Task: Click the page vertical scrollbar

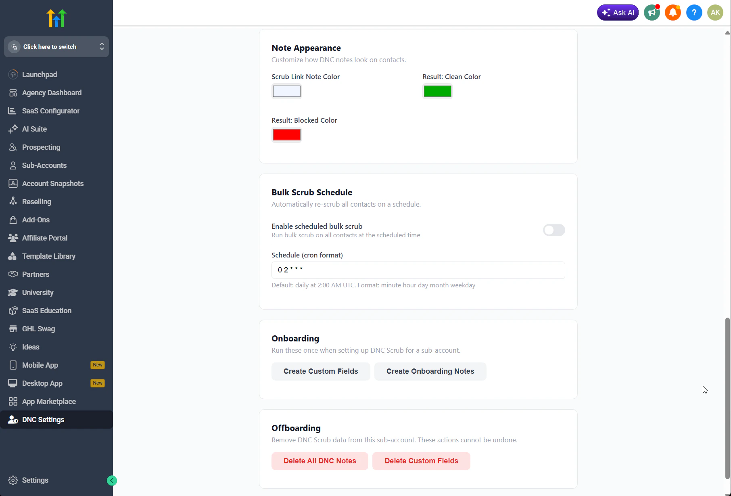Action: coord(727,398)
